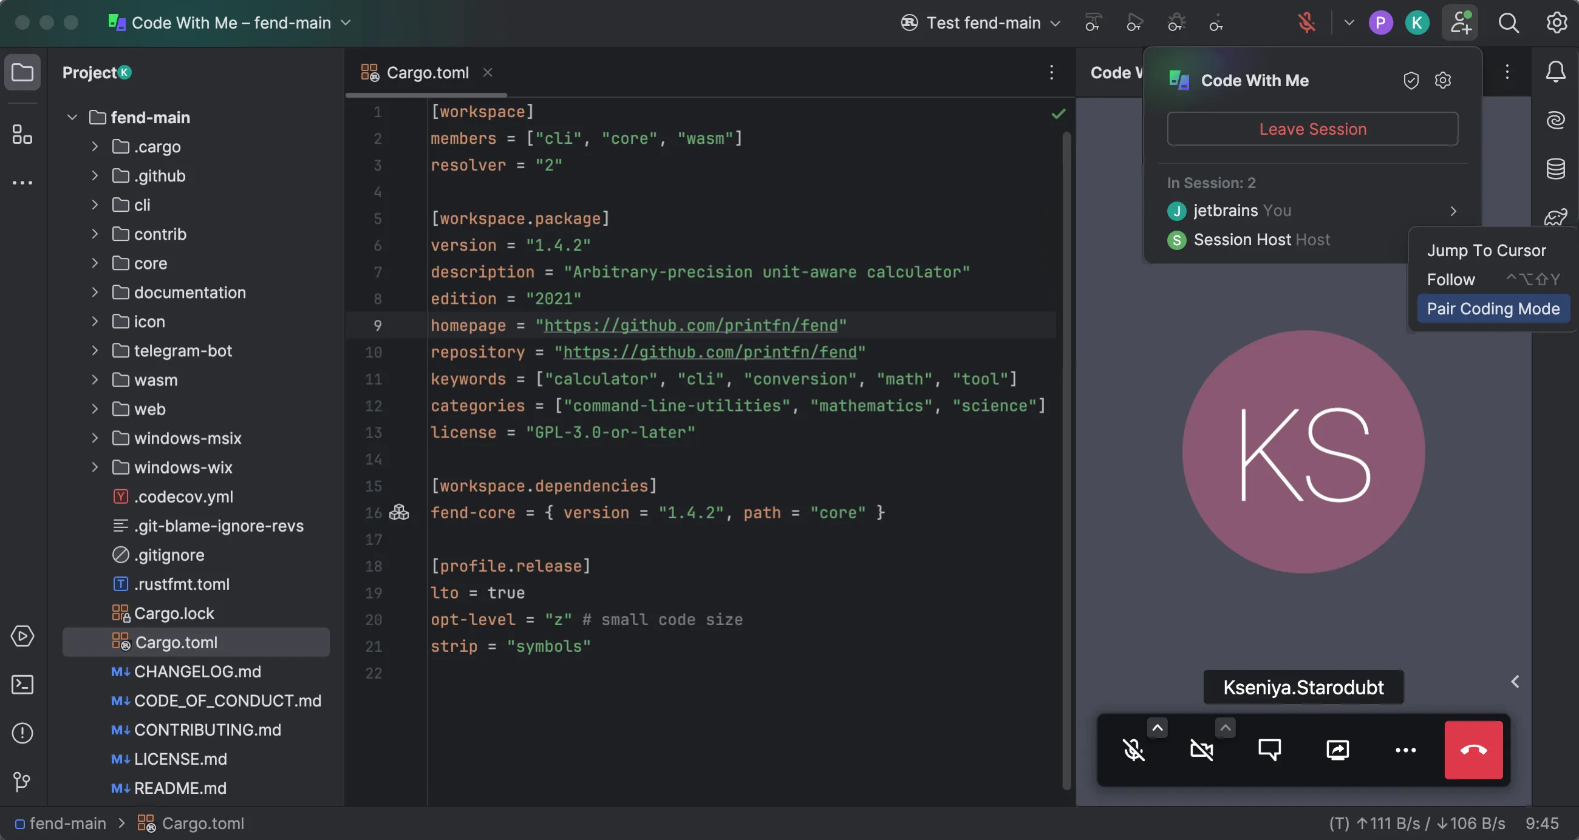Open the github.com/printfn/fend homepage link
This screenshot has height=840, width=1579.
(690, 325)
